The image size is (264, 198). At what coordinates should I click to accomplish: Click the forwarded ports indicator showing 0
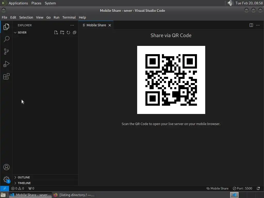click(31, 188)
